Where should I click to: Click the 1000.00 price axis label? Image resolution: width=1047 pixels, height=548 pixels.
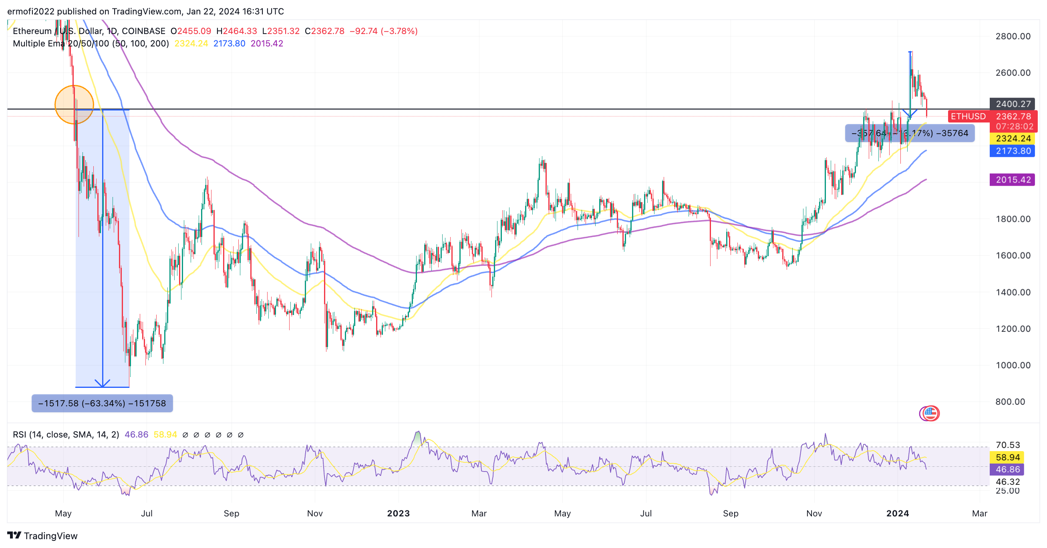coord(1013,365)
